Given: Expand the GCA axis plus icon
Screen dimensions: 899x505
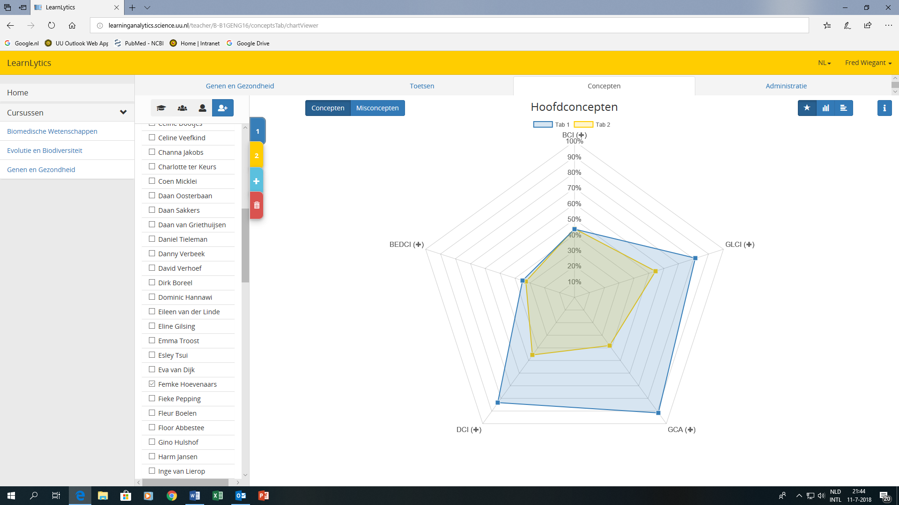Looking at the screenshot, I should click(690, 430).
